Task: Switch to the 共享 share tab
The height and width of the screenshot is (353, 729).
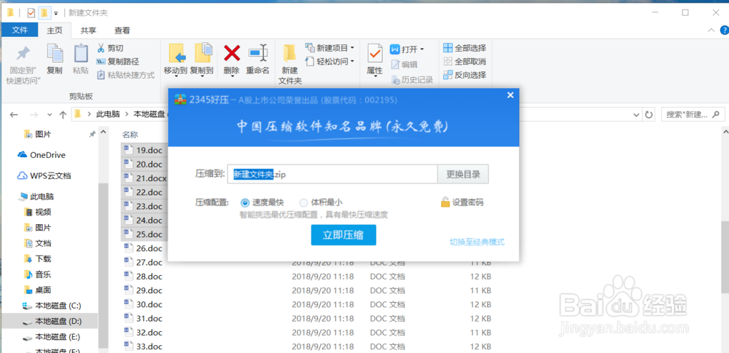Action: tap(88, 30)
